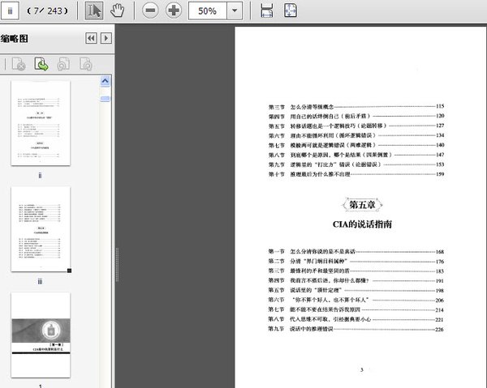Click the contents entry ending in page 191
Viewport: 487px width, 388px height.
click(x=356, y=280)
